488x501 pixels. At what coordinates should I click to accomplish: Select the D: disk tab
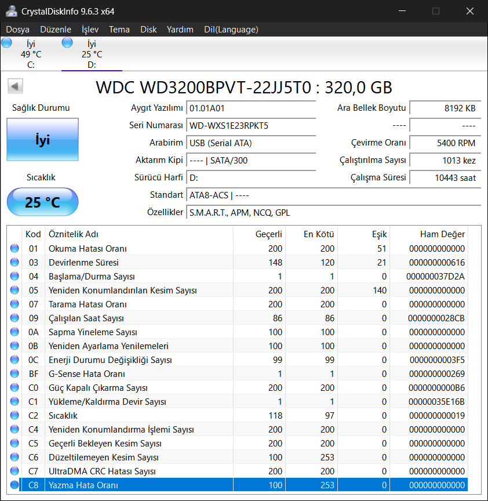[92, 54]
